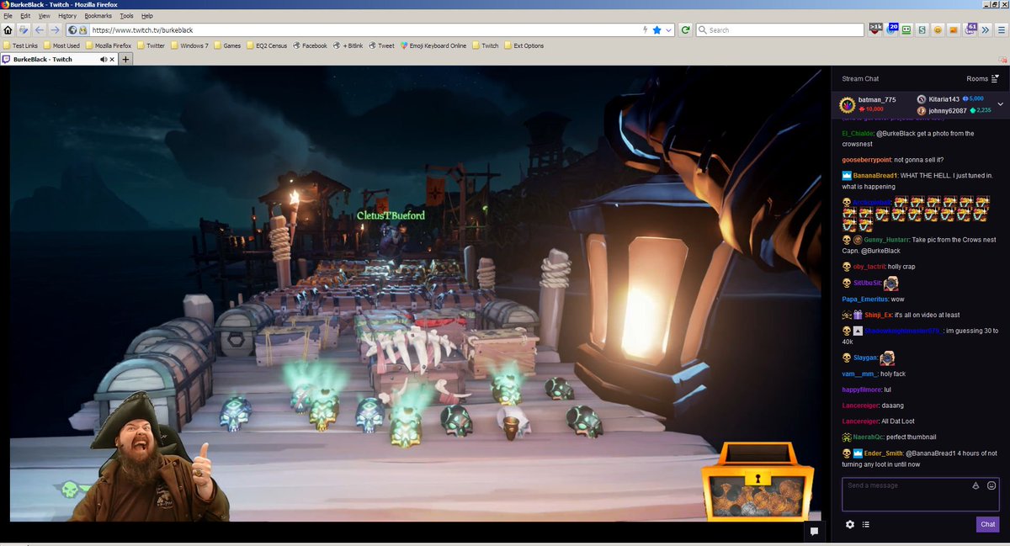Open the extension with purple 61 badge
The width and height of the screenshot is (1010, 546).
[970, 29]
